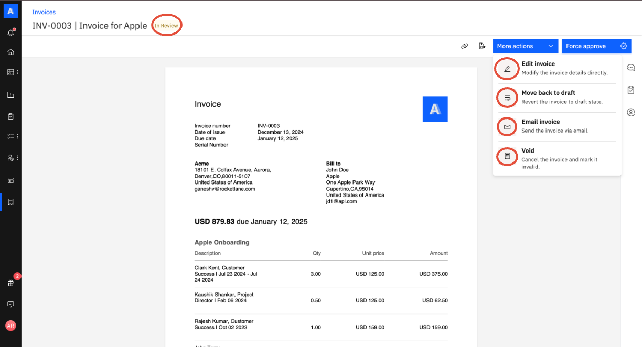Open the user-check approvers right-panel icon
Image resolution: width=642 pixels, height=347 pixels.
pos(631,112)
